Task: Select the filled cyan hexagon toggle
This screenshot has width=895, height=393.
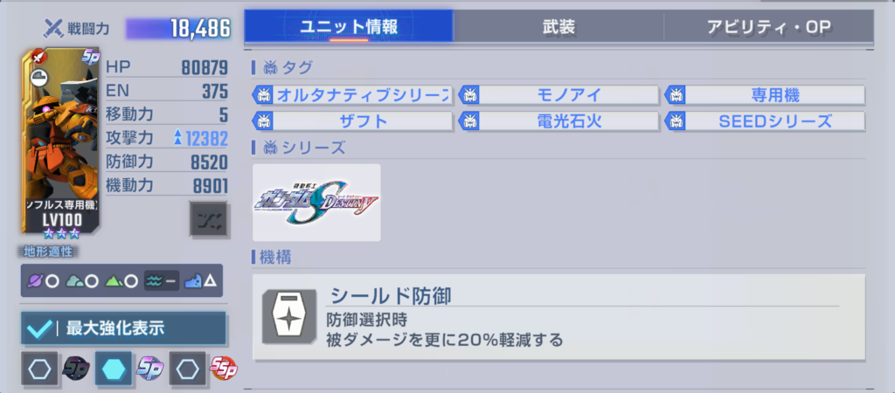Action: point(113,369)
